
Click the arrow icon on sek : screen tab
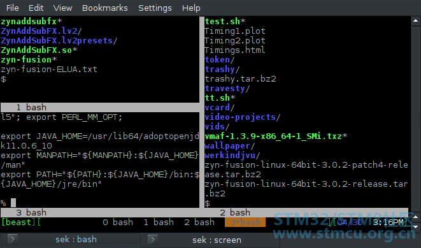pyautogui.click(x=153, y=239)
